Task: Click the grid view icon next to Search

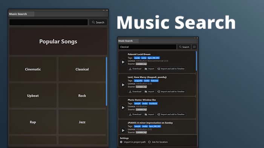Action: pos(194,47)
